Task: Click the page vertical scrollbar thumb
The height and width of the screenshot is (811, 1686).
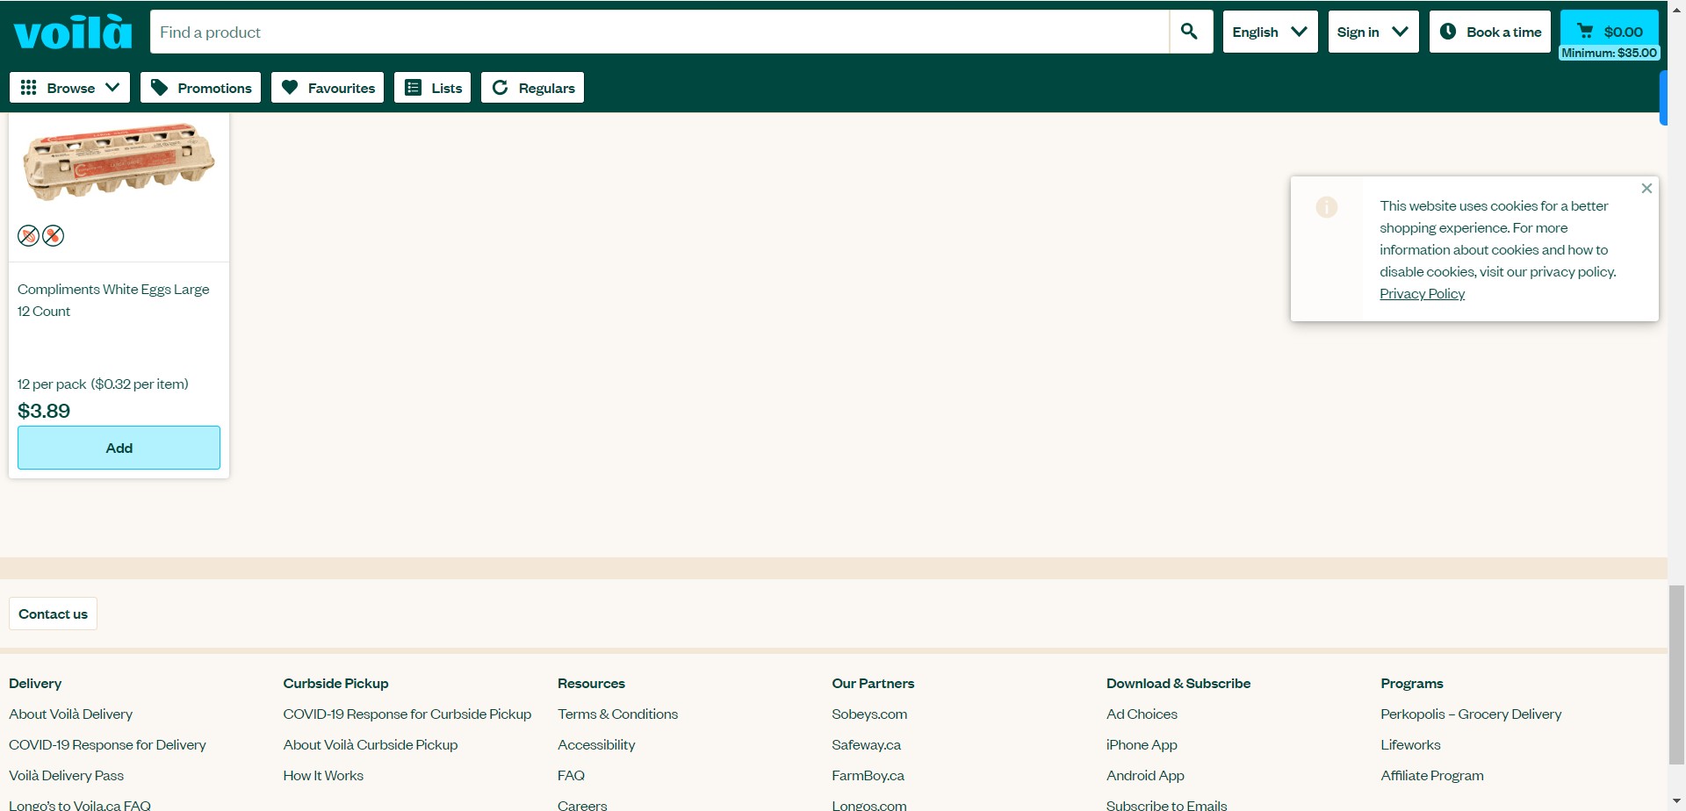Action: click(x=1676, y=674)
